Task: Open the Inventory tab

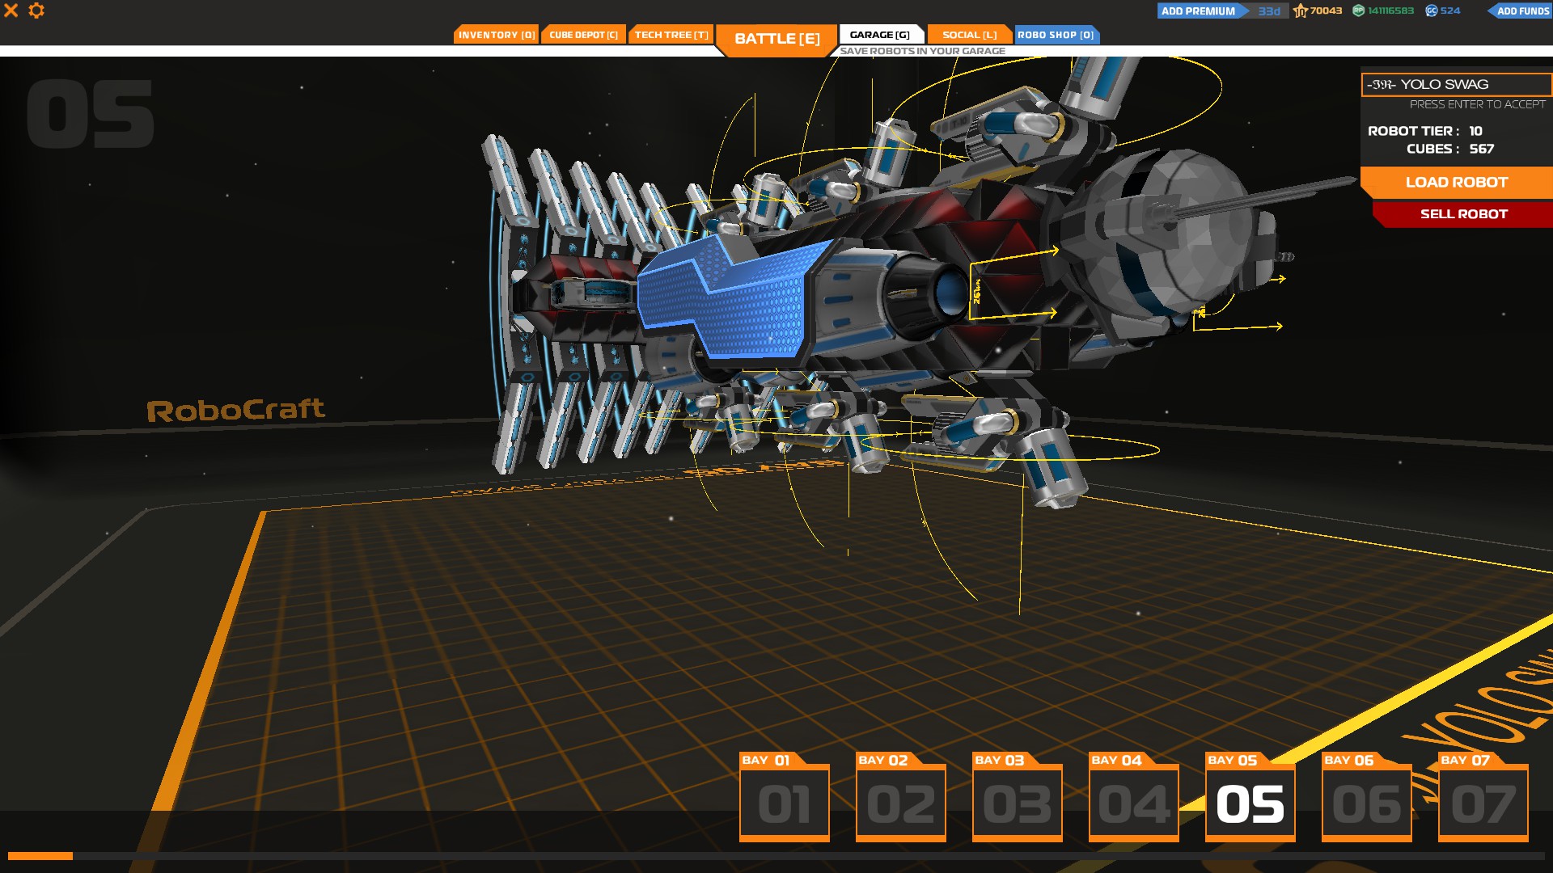Action: pos(496,35)
